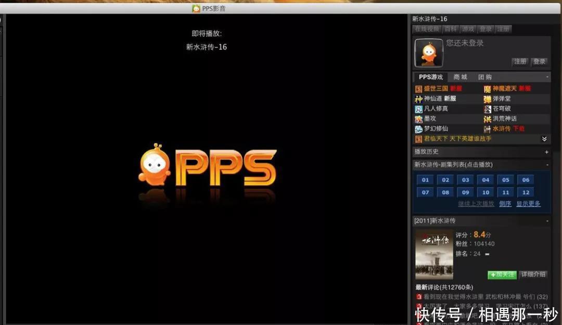Viewport: 562px width, 325px height.
Task: Open the 神仙道 game icon
Action: pyautogui.click(x=418, y=99)
